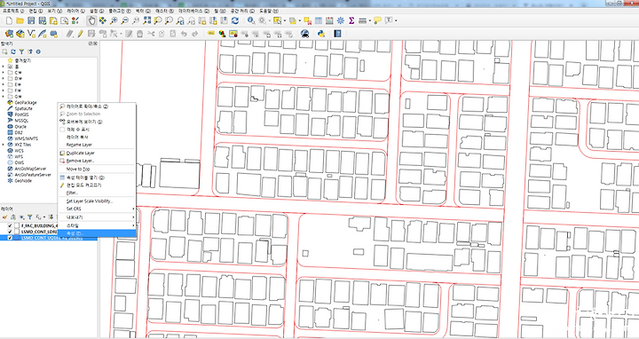The height and width of the screenshot is (339, 639).
Task: Click the filter funnel icon in the browser panel
Action: [21, 51]
